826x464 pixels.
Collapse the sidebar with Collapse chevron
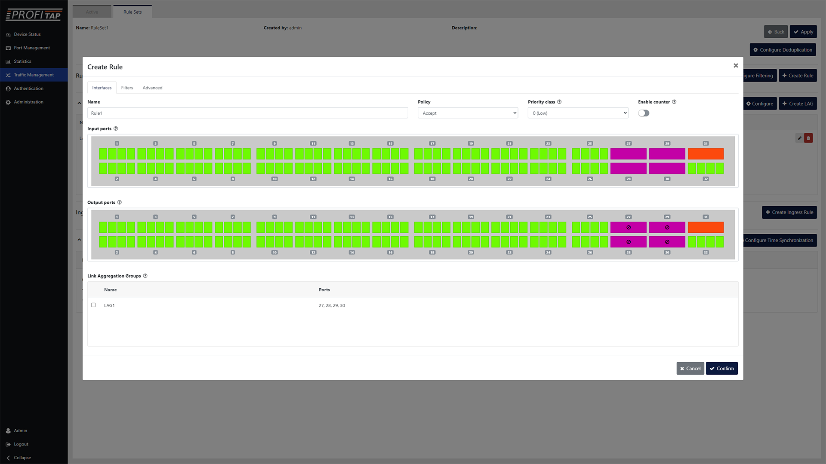coord(9,458)
